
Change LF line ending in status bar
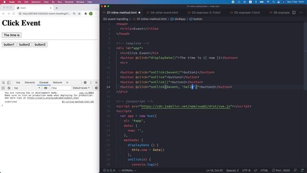(256, 171)
